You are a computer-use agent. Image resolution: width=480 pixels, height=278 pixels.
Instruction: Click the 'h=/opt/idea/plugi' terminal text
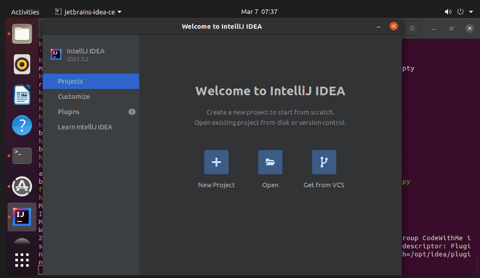(x=436, y=254)
